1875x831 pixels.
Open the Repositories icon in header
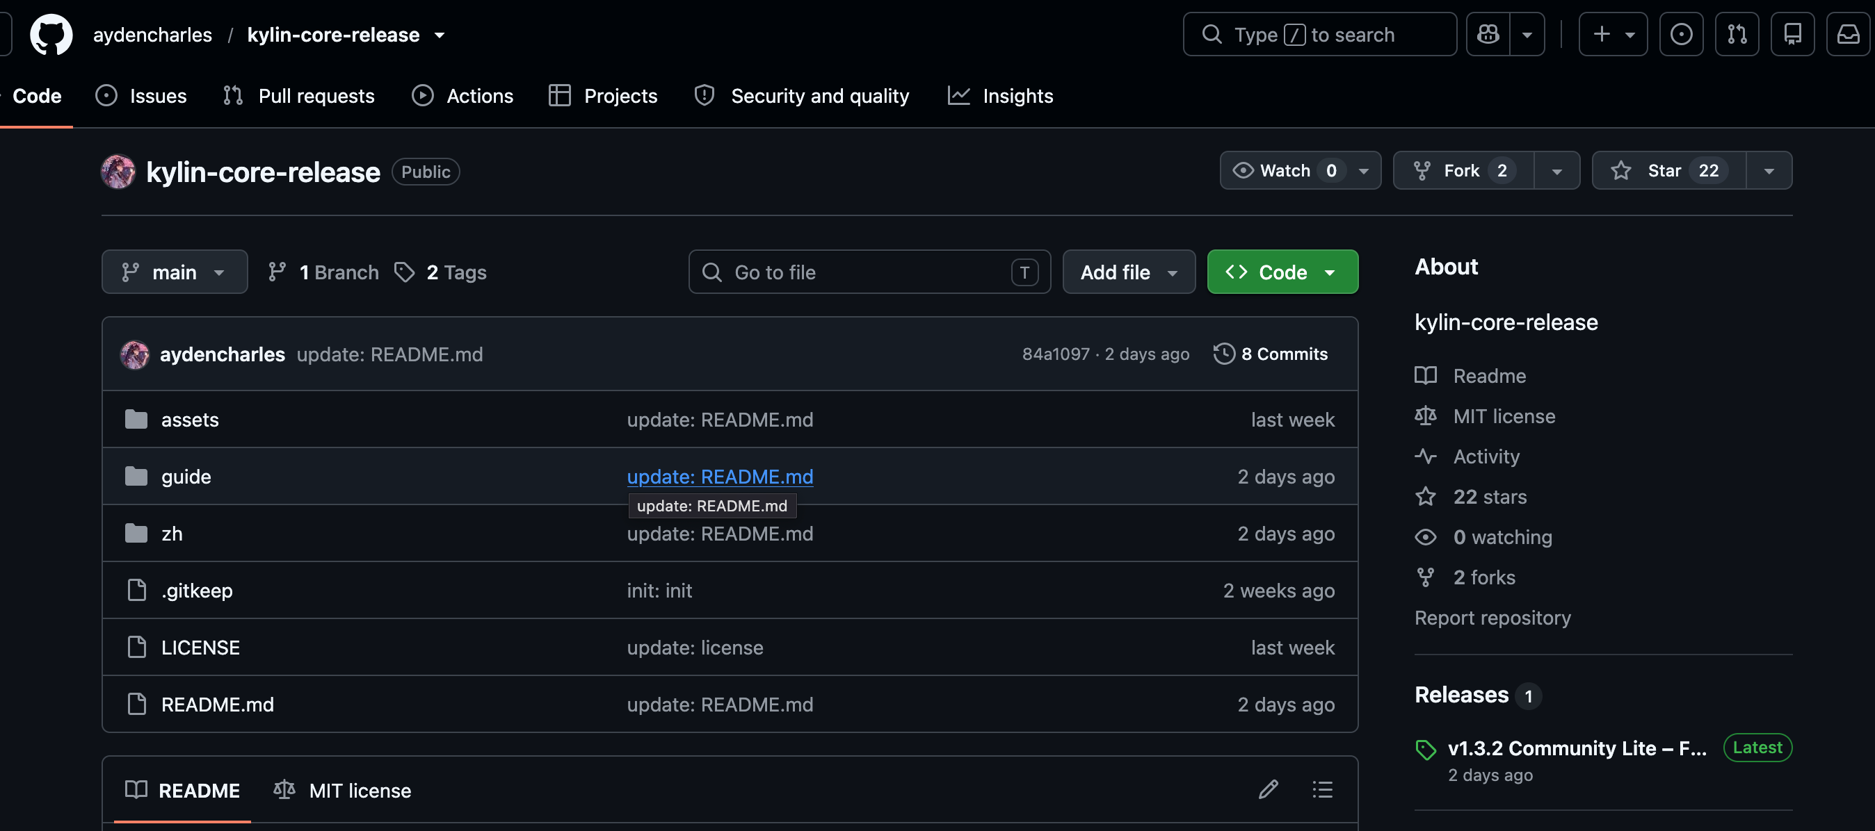tap(1792, 34)
